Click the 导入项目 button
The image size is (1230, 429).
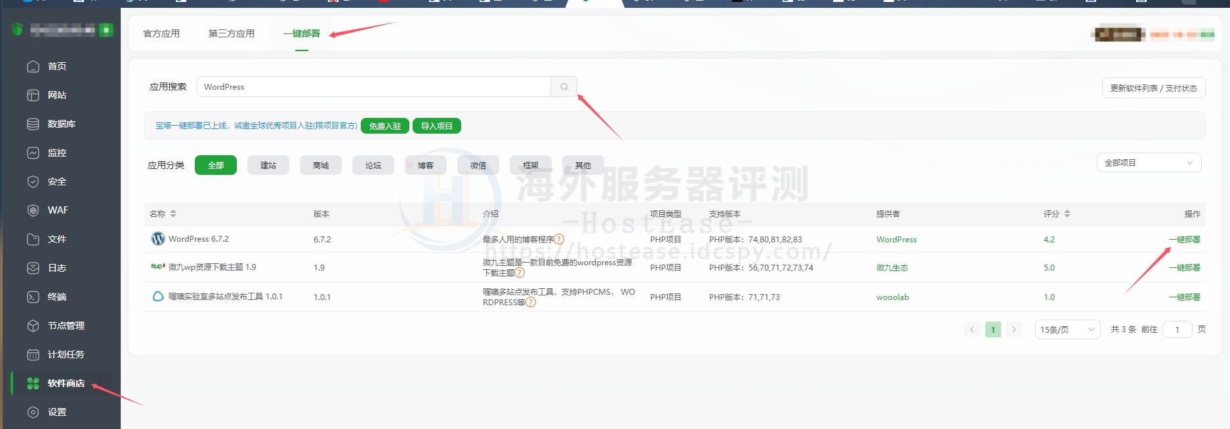(x=436, y=126)
